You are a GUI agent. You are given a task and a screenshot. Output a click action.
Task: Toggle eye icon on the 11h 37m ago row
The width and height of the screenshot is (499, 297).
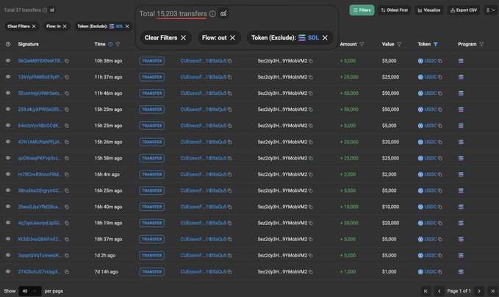[x=8, y=76]
